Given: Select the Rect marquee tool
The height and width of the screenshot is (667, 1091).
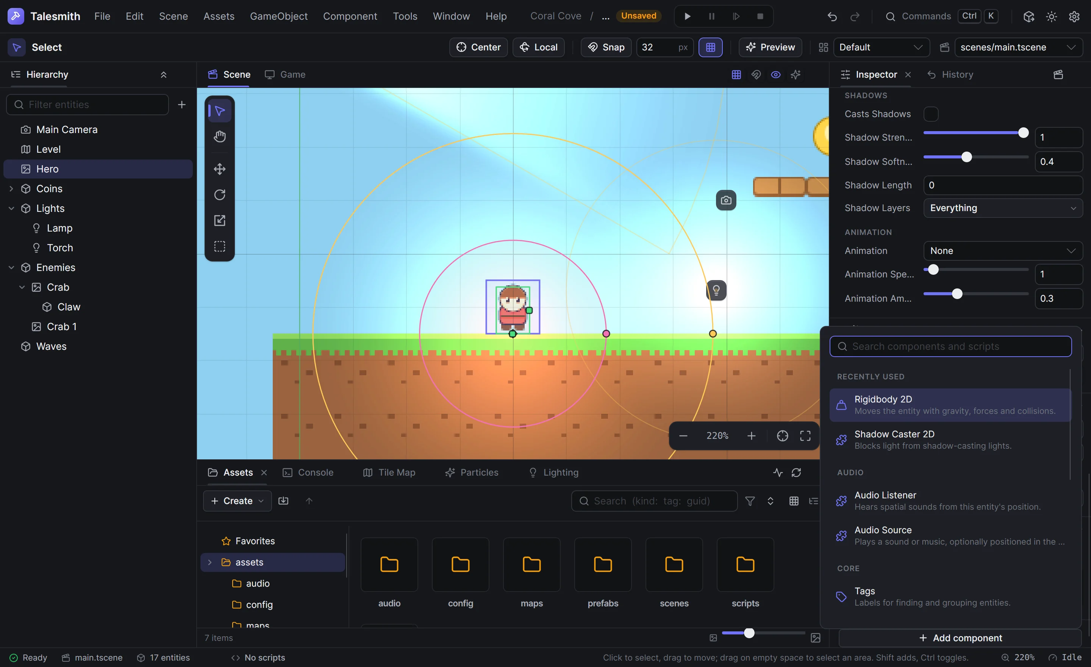Looking at the screenshot, I should [220, 246].
